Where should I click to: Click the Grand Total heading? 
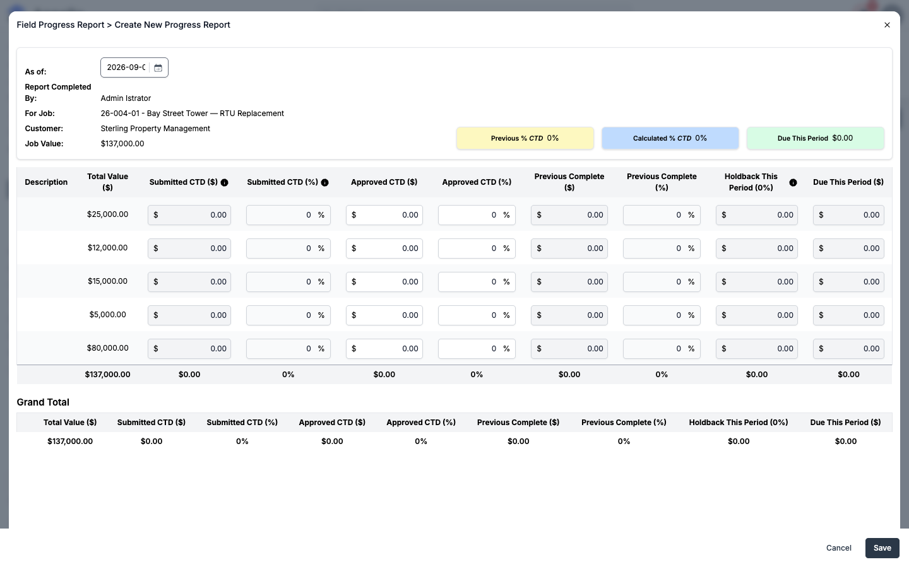tap(43, 402)
